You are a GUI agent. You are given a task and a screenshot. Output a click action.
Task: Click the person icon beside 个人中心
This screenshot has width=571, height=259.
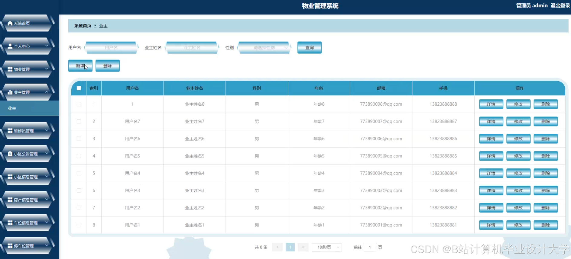pyautogui.click(x=10, y=46)
